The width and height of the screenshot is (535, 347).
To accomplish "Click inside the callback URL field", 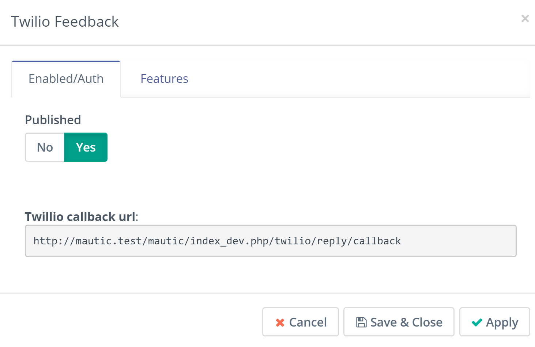I will tap(270, 241).
